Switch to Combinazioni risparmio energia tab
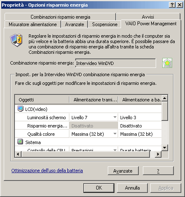 60,17
